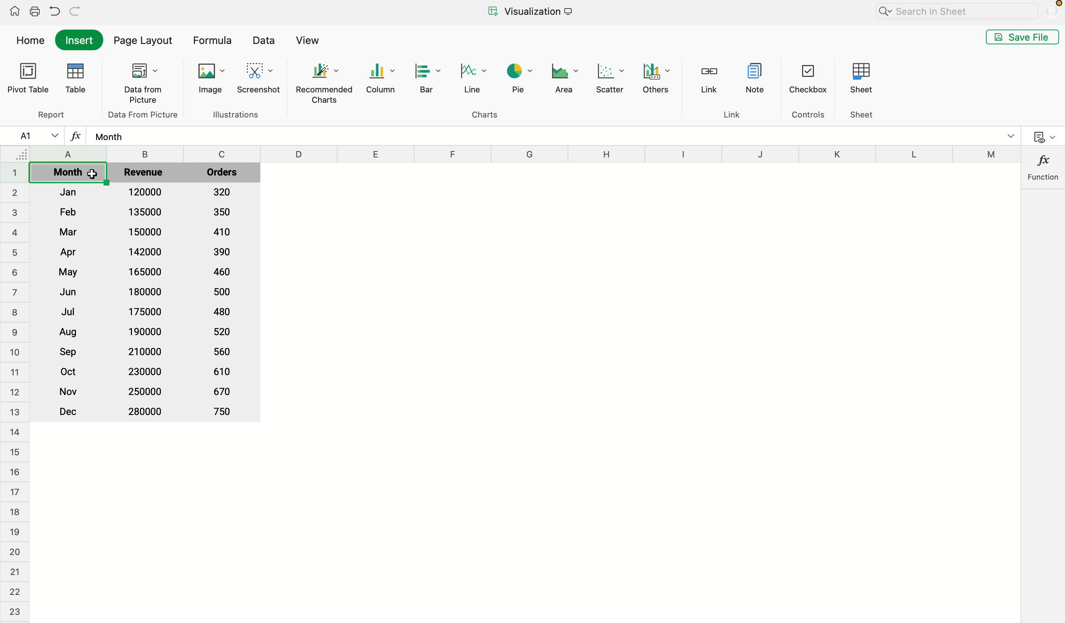Open the cell name box dropdown
The height and width of the screenshot is (623, 1065).
[54, 136]
